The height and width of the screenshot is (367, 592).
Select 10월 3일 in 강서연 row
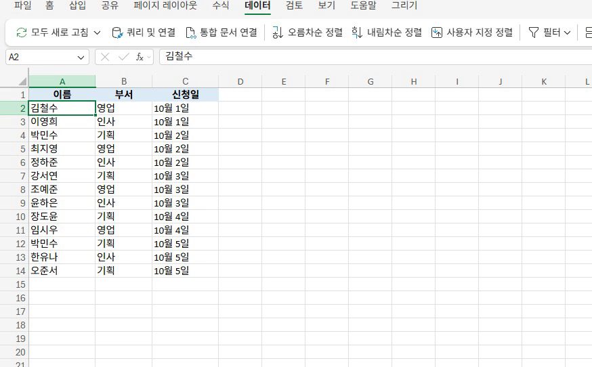[x=186, y=175]
